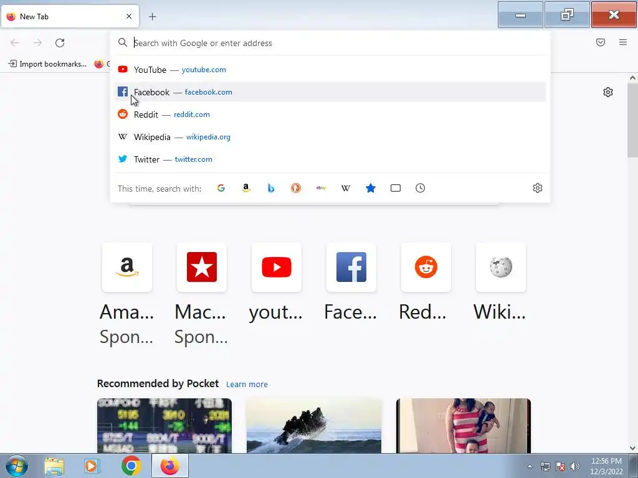Open the Windows Start menu
638x478 pixels.
(17, 466)
